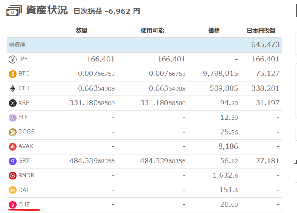Click the ELF asset label
This screenshot has width=297, height=213.
(23, 117)
